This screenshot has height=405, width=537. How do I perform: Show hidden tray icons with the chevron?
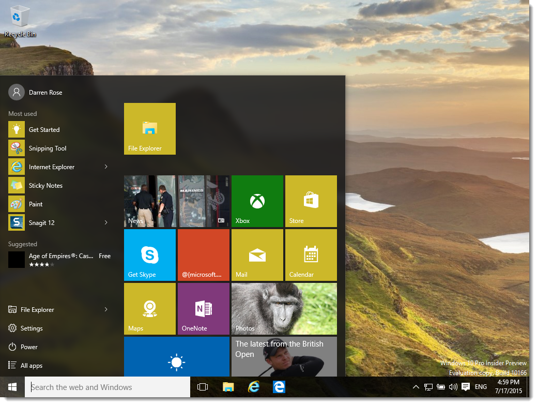pos(416,387)
